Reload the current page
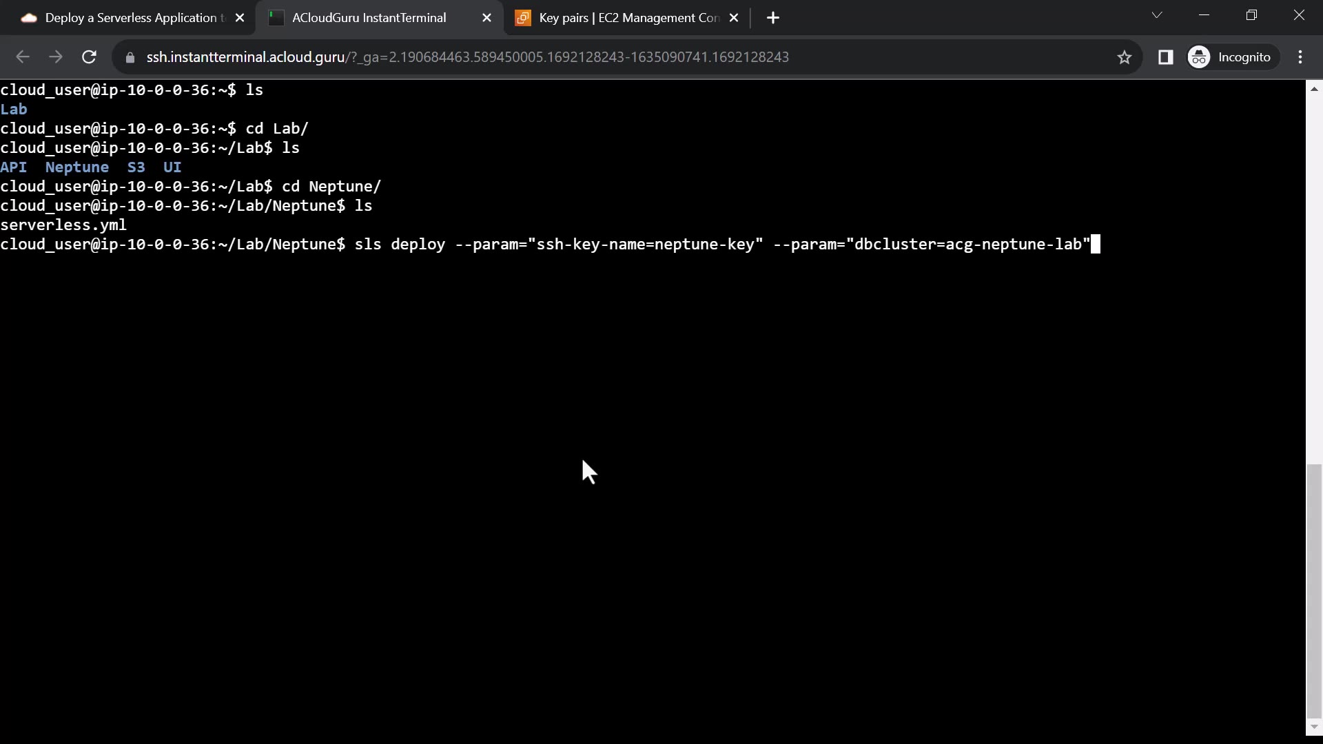Viewport: 1323px width, 744px height. (89, 57)
